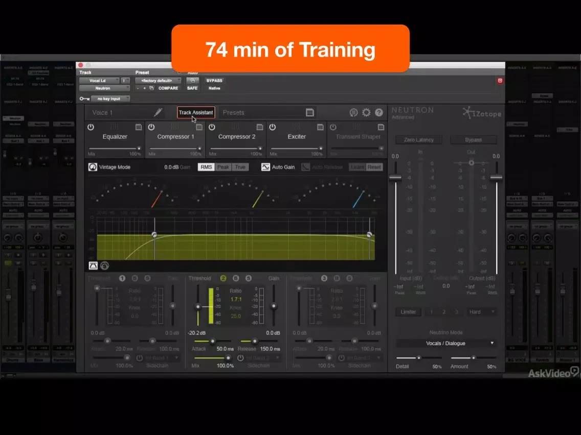Click the preset settings copy icon beside COMPARE
The width and height of the screenshot is (581, 435).
151,88
